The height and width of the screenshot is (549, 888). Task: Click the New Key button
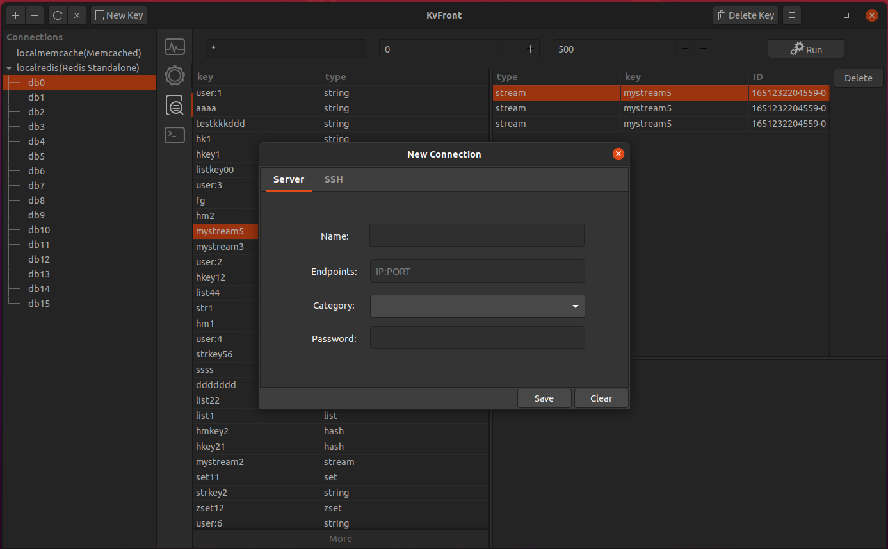pyautogui.click(x=119, y=15)
